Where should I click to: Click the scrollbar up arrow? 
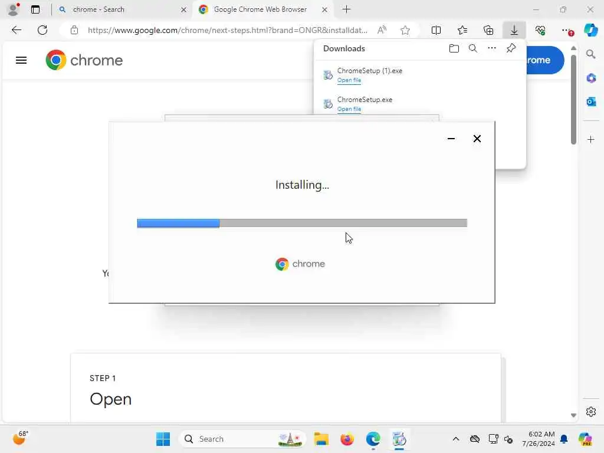[573, 48]
